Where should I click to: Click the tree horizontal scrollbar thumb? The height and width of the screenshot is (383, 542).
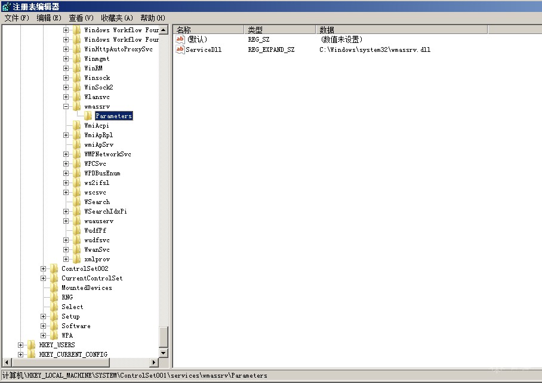60,362
